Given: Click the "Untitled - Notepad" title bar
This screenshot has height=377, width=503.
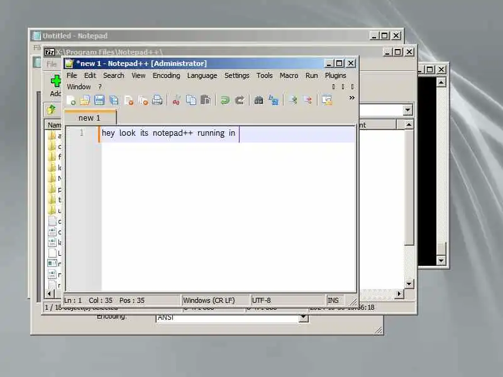Looking at the screenshot, I should (217, 36).
